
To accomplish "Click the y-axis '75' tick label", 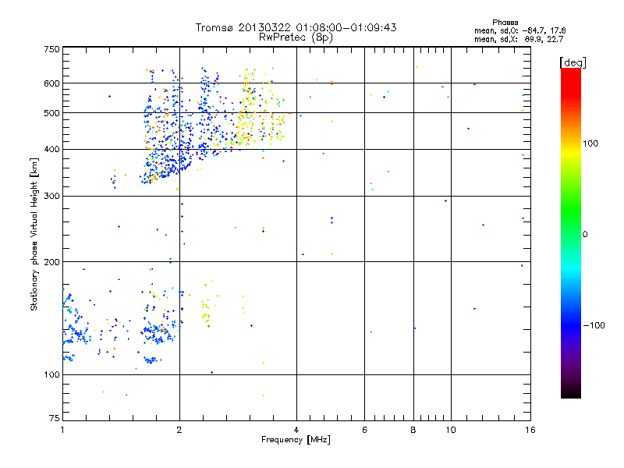I will tap(55, 418).
